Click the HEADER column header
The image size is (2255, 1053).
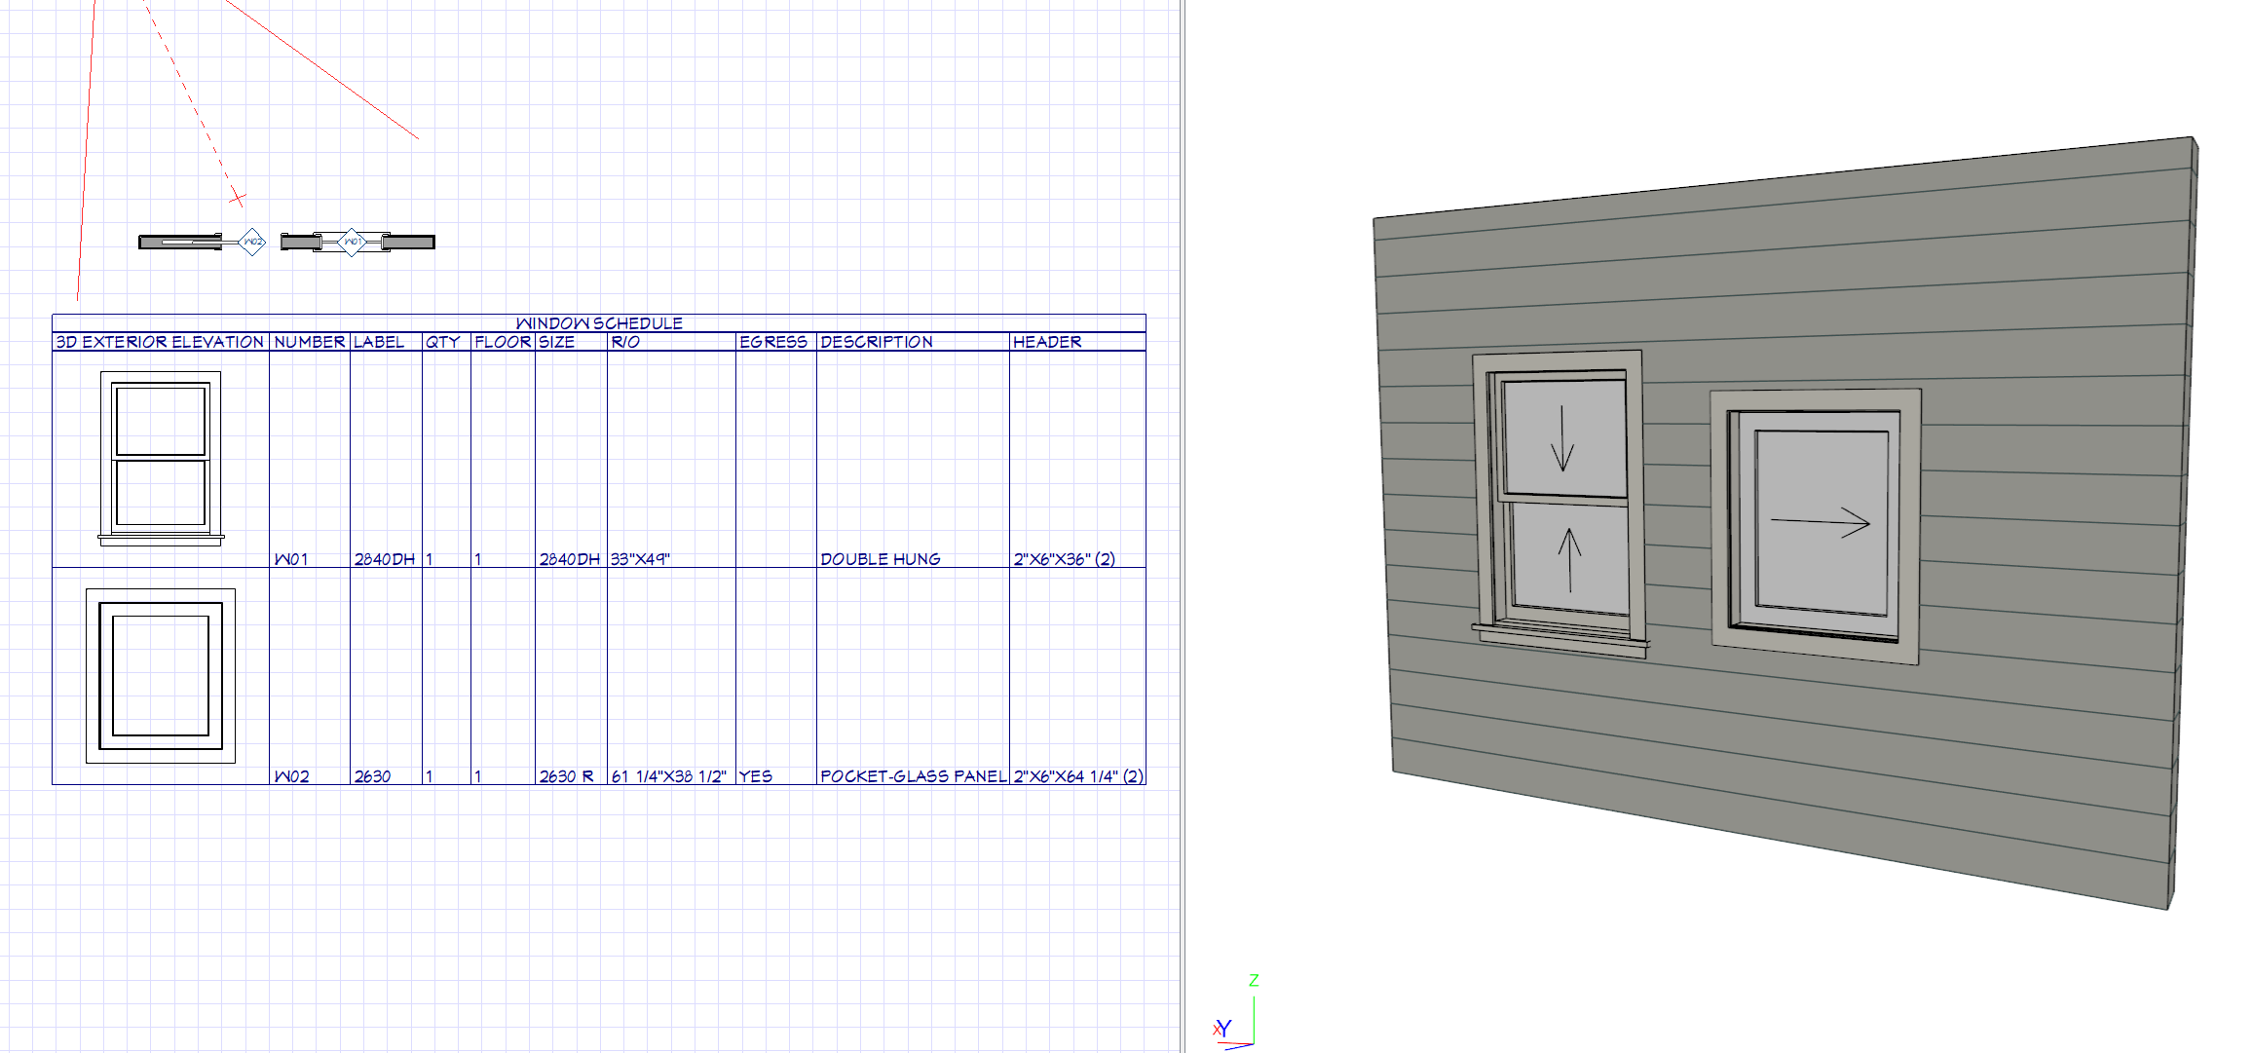pyautogui.click(x=1046, y=342)
